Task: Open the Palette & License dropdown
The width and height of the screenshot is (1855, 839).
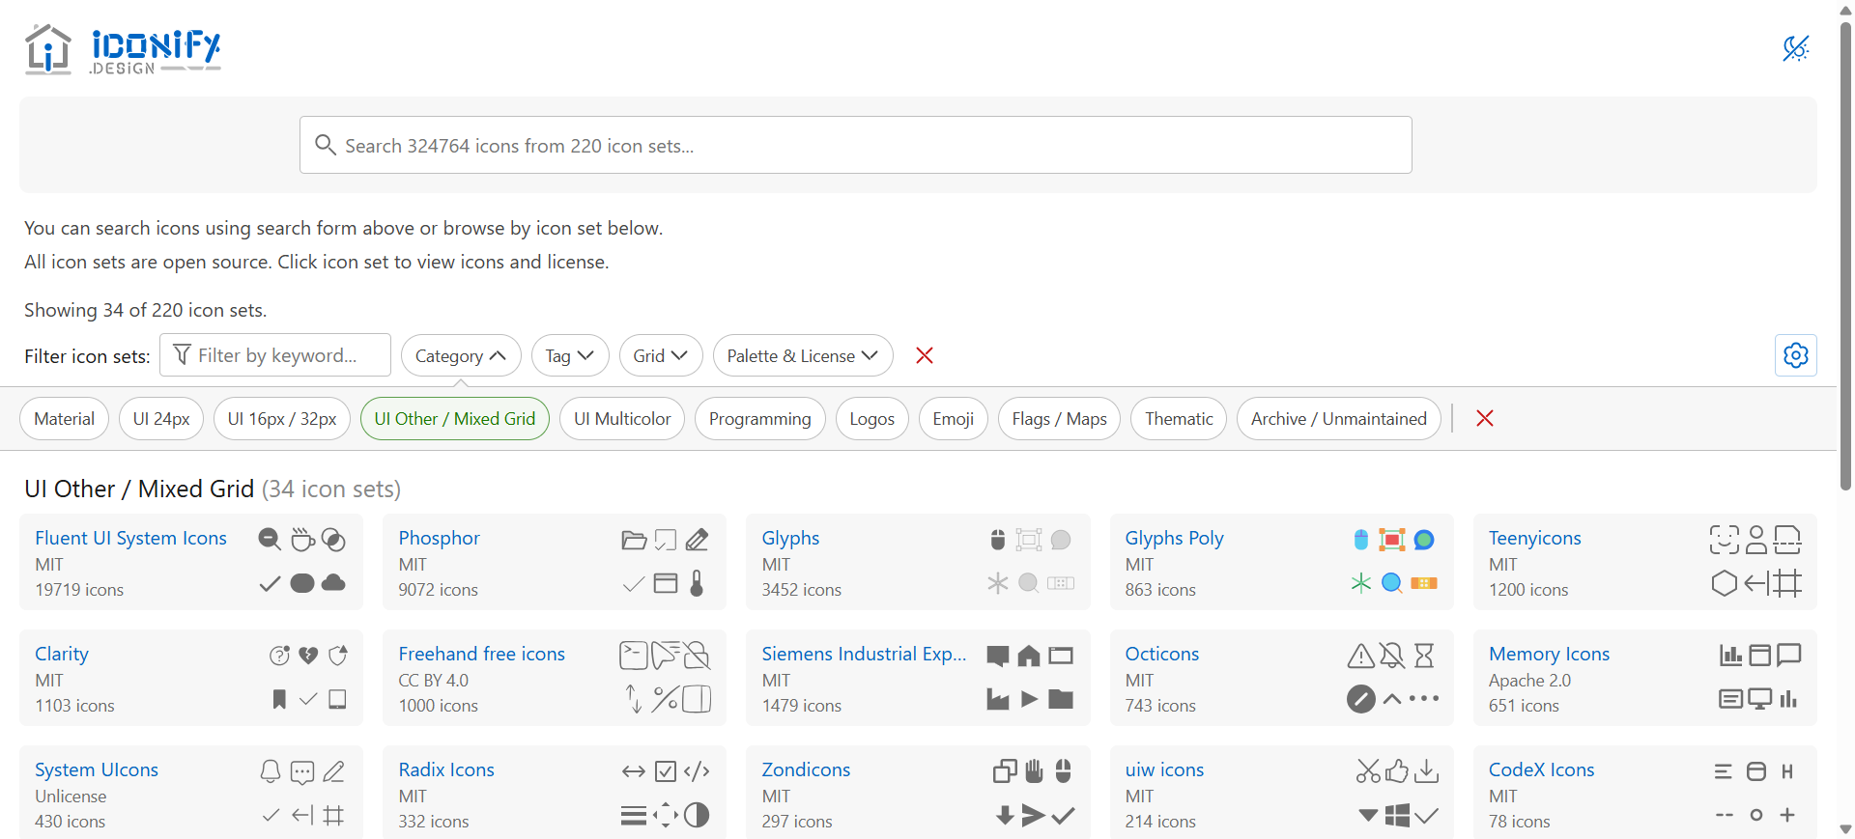Action: coord(803,355)
